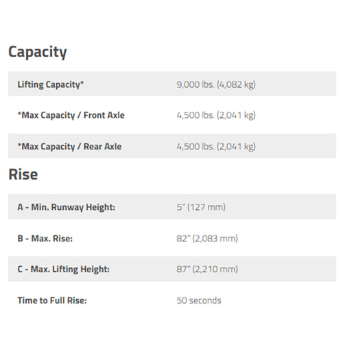Screen dimensions: 343x343
Task: Click the shaded Max. Lifting Height row background
Action: 172,269
